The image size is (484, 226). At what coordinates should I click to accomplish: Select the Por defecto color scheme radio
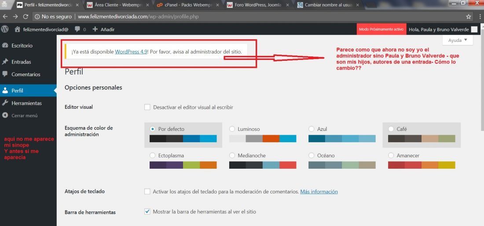152,129
